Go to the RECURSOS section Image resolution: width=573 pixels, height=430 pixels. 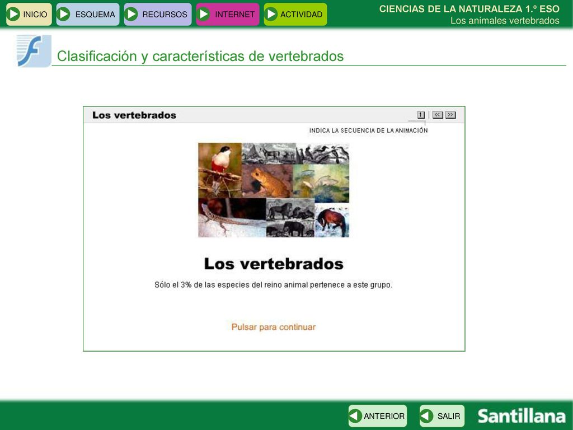pos(157,14)
